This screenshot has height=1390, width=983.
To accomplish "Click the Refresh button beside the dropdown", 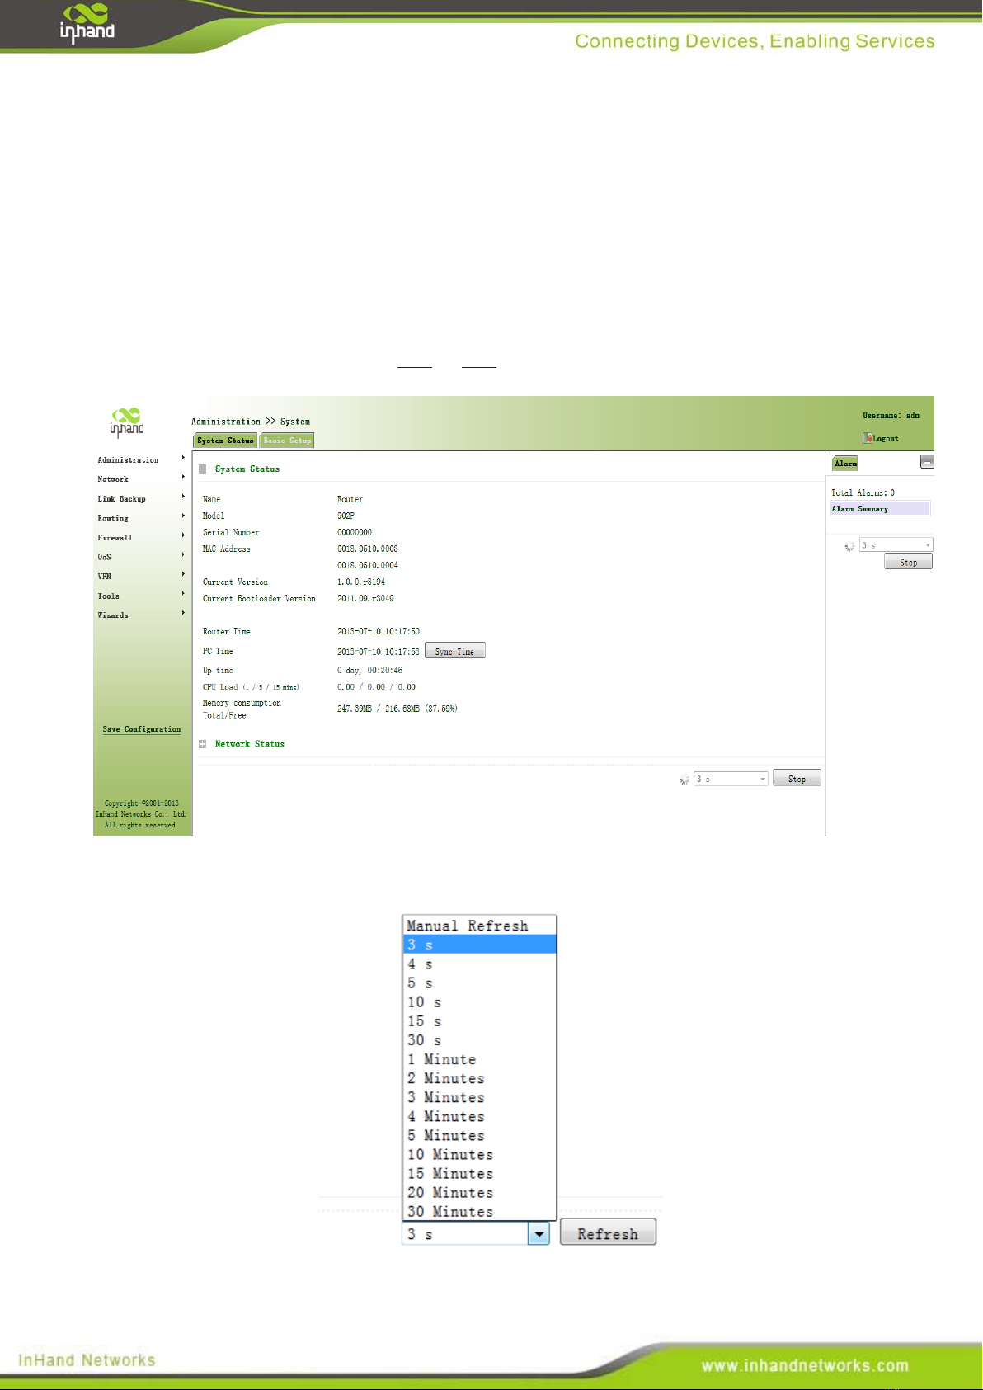I will pyautogui.click(x=608, y=1232).
